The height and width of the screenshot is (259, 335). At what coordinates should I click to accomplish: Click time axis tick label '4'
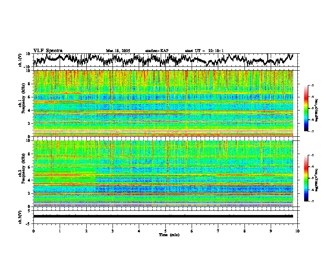coord(139,231)
